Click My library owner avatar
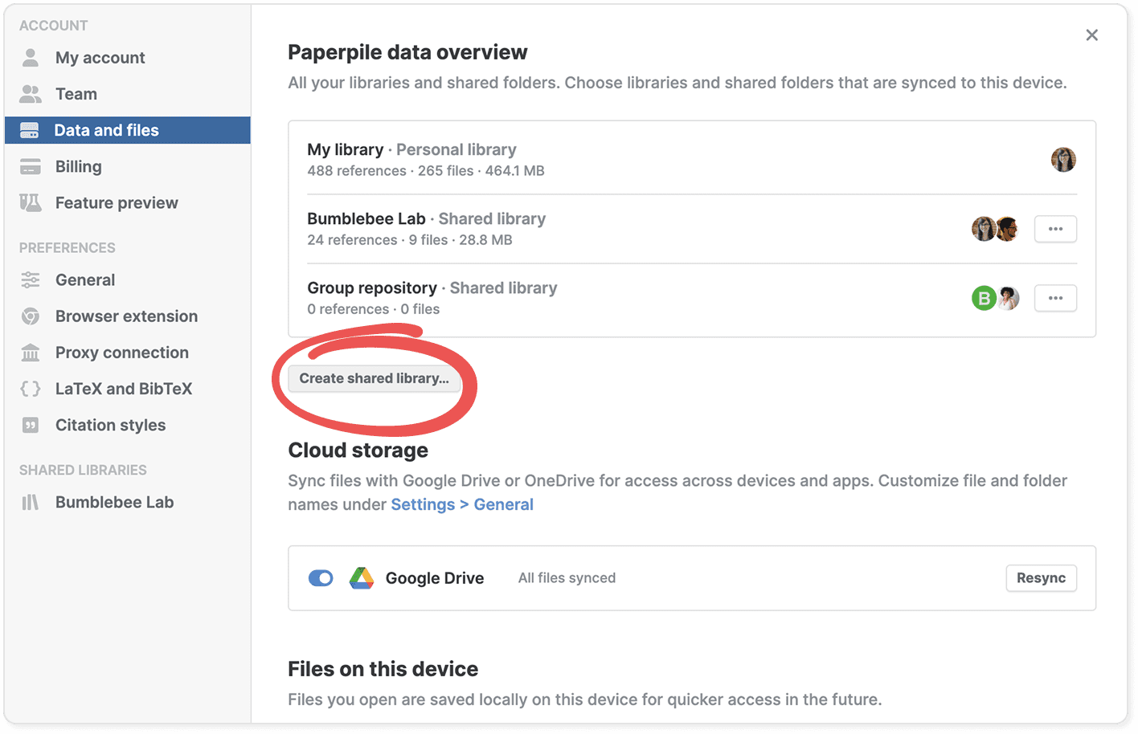Image resolution: width=1138 pixels, height=734 pixels. click(x=1063, y=160)
